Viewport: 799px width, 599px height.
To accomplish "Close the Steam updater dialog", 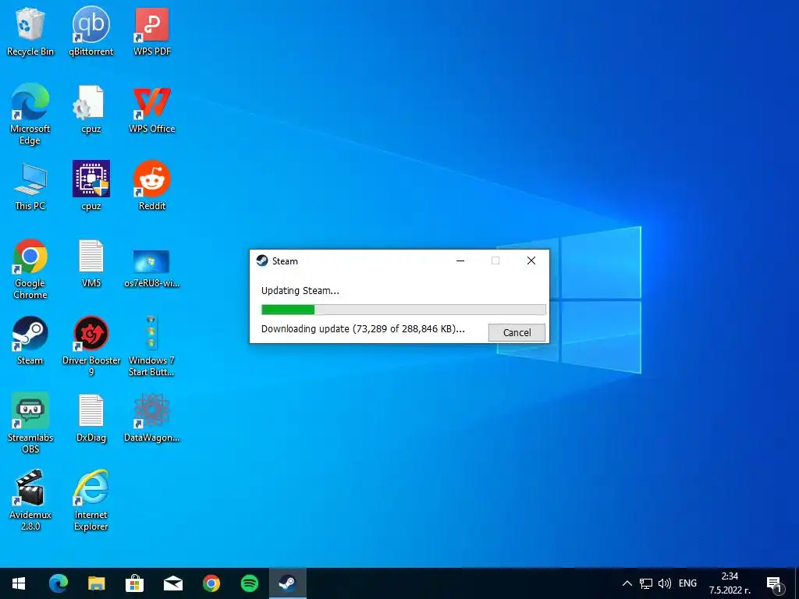I will (x=531, y=261).
